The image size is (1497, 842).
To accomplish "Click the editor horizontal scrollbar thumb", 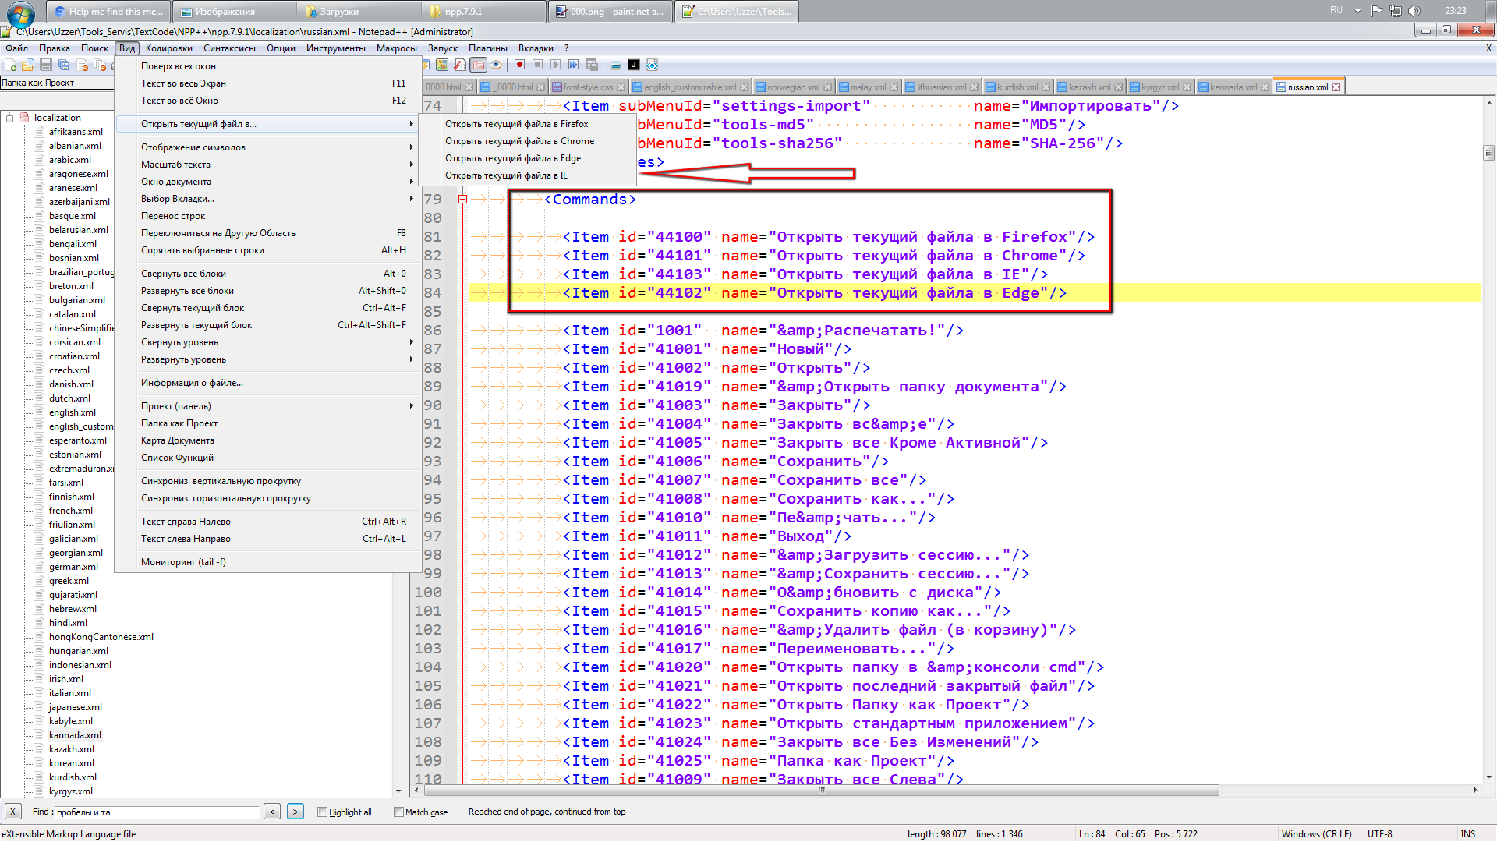I will click(820, 791).
